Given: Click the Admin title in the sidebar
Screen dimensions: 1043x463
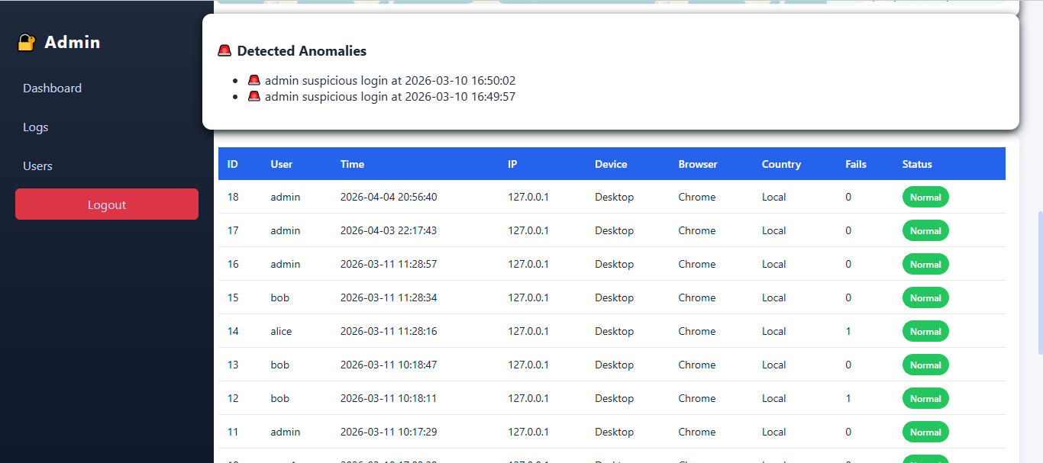Looking at the screenshot, I should pyautogui.click(x=73, y=43).
